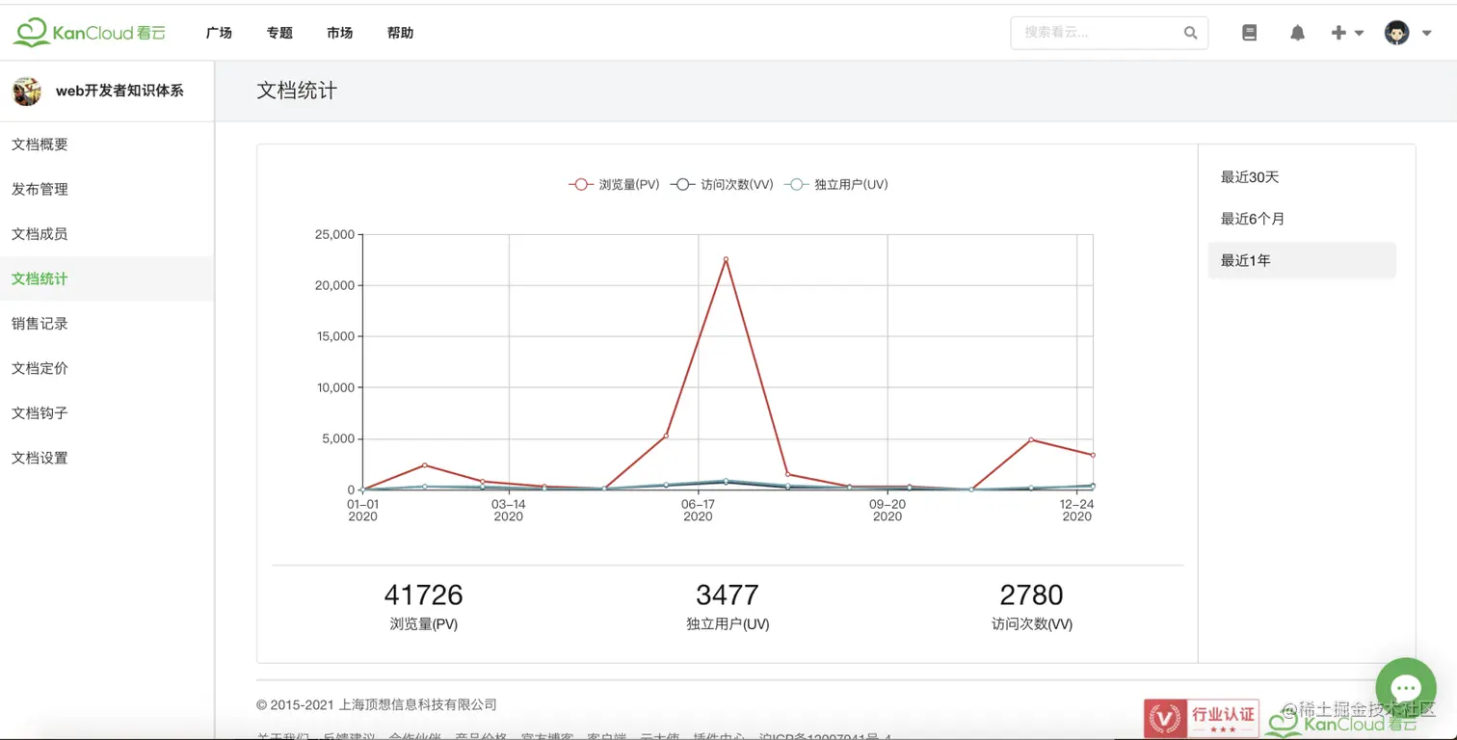Click the 25,000 y-axis label

[x=334, y=234]
